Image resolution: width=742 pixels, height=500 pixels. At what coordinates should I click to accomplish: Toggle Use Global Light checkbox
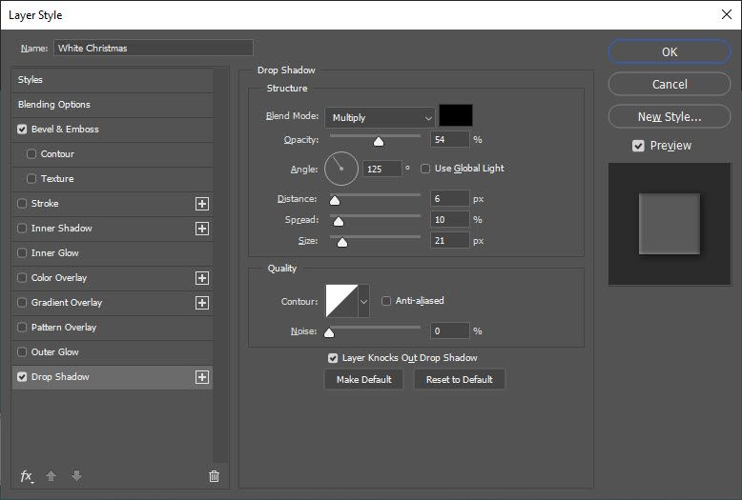click(x=425, y=169)
